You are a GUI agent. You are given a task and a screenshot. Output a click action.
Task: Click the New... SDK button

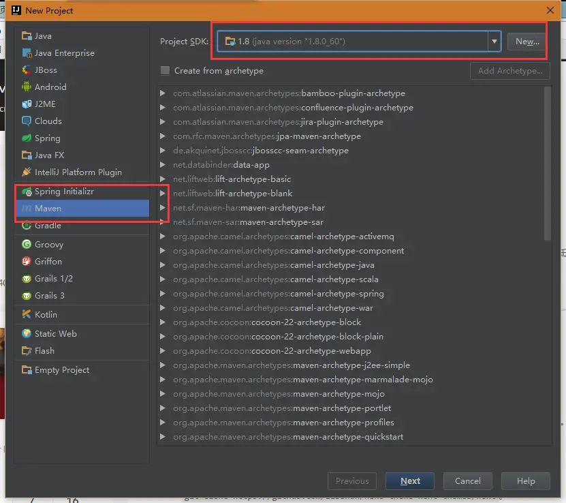tap(527, 42)
